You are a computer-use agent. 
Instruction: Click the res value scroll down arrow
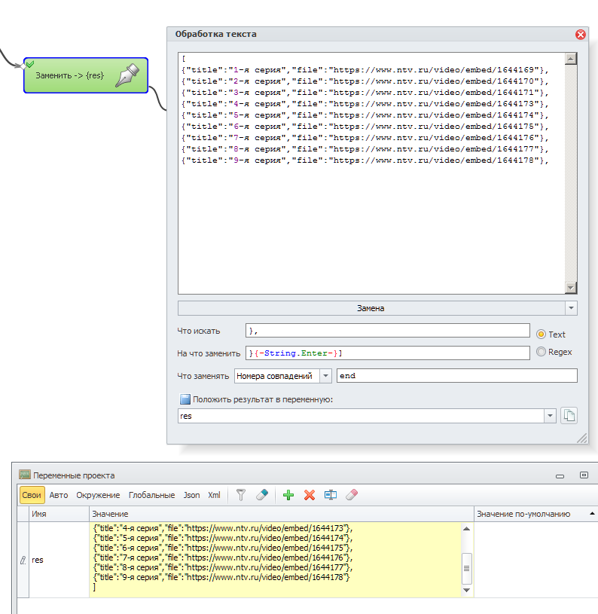(x=466, y=590)
